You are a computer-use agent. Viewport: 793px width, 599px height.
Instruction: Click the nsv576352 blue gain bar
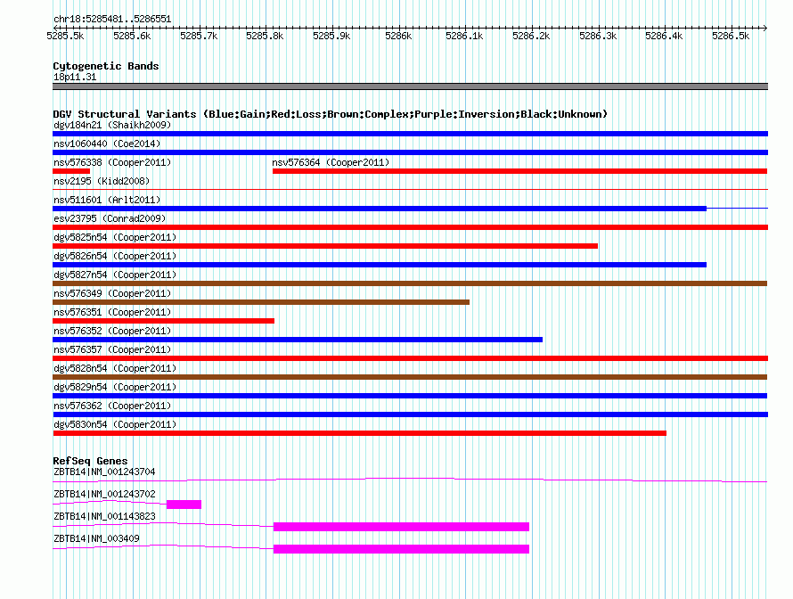coord(298,340)
